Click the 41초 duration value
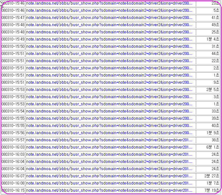The image size is (222, 195). coord(215,18)
